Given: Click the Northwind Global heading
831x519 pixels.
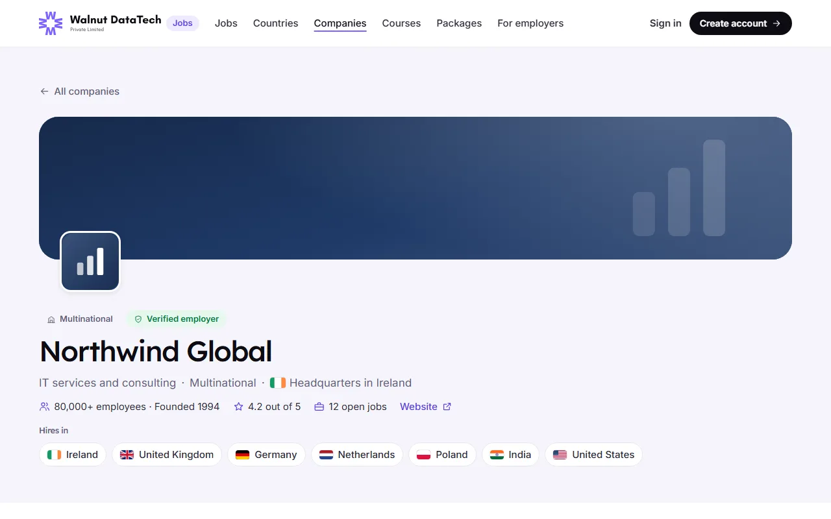Looking at the screenshot, I should 156,352.
